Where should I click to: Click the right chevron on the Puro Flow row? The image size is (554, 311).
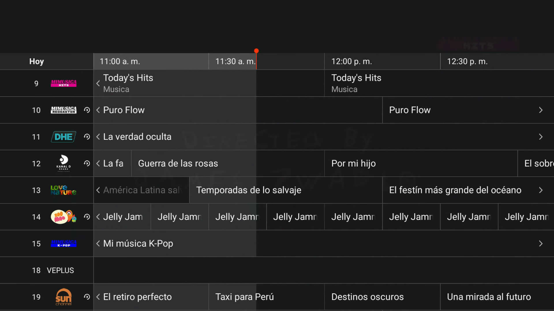541,110
